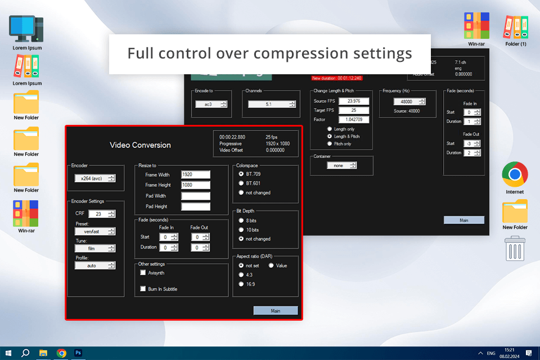This screenshot has height=360, width=540.
Task: Open the Windows Start menu
Action: [x=8, y=353]
